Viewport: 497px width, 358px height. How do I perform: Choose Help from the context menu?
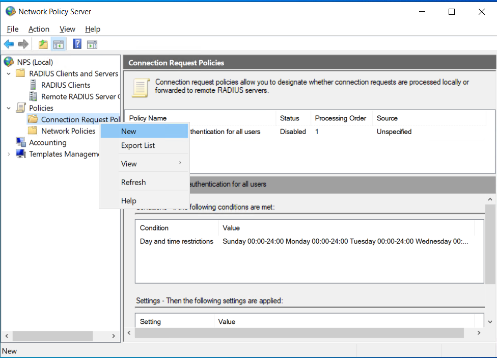click(x=144, y=200)
